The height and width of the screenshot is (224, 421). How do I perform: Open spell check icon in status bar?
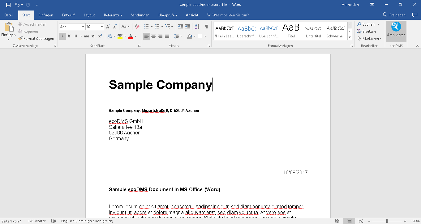[54, 221]
